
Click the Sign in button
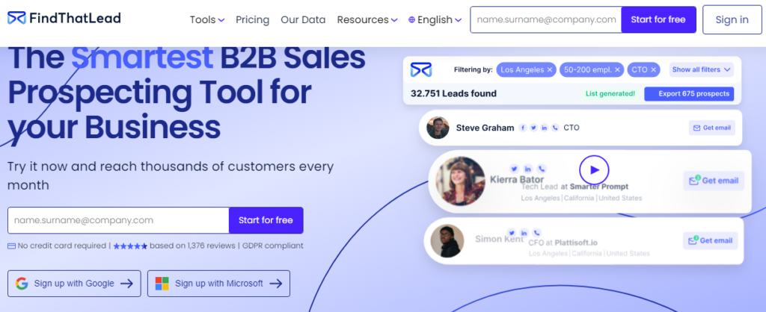coord(732,20)
